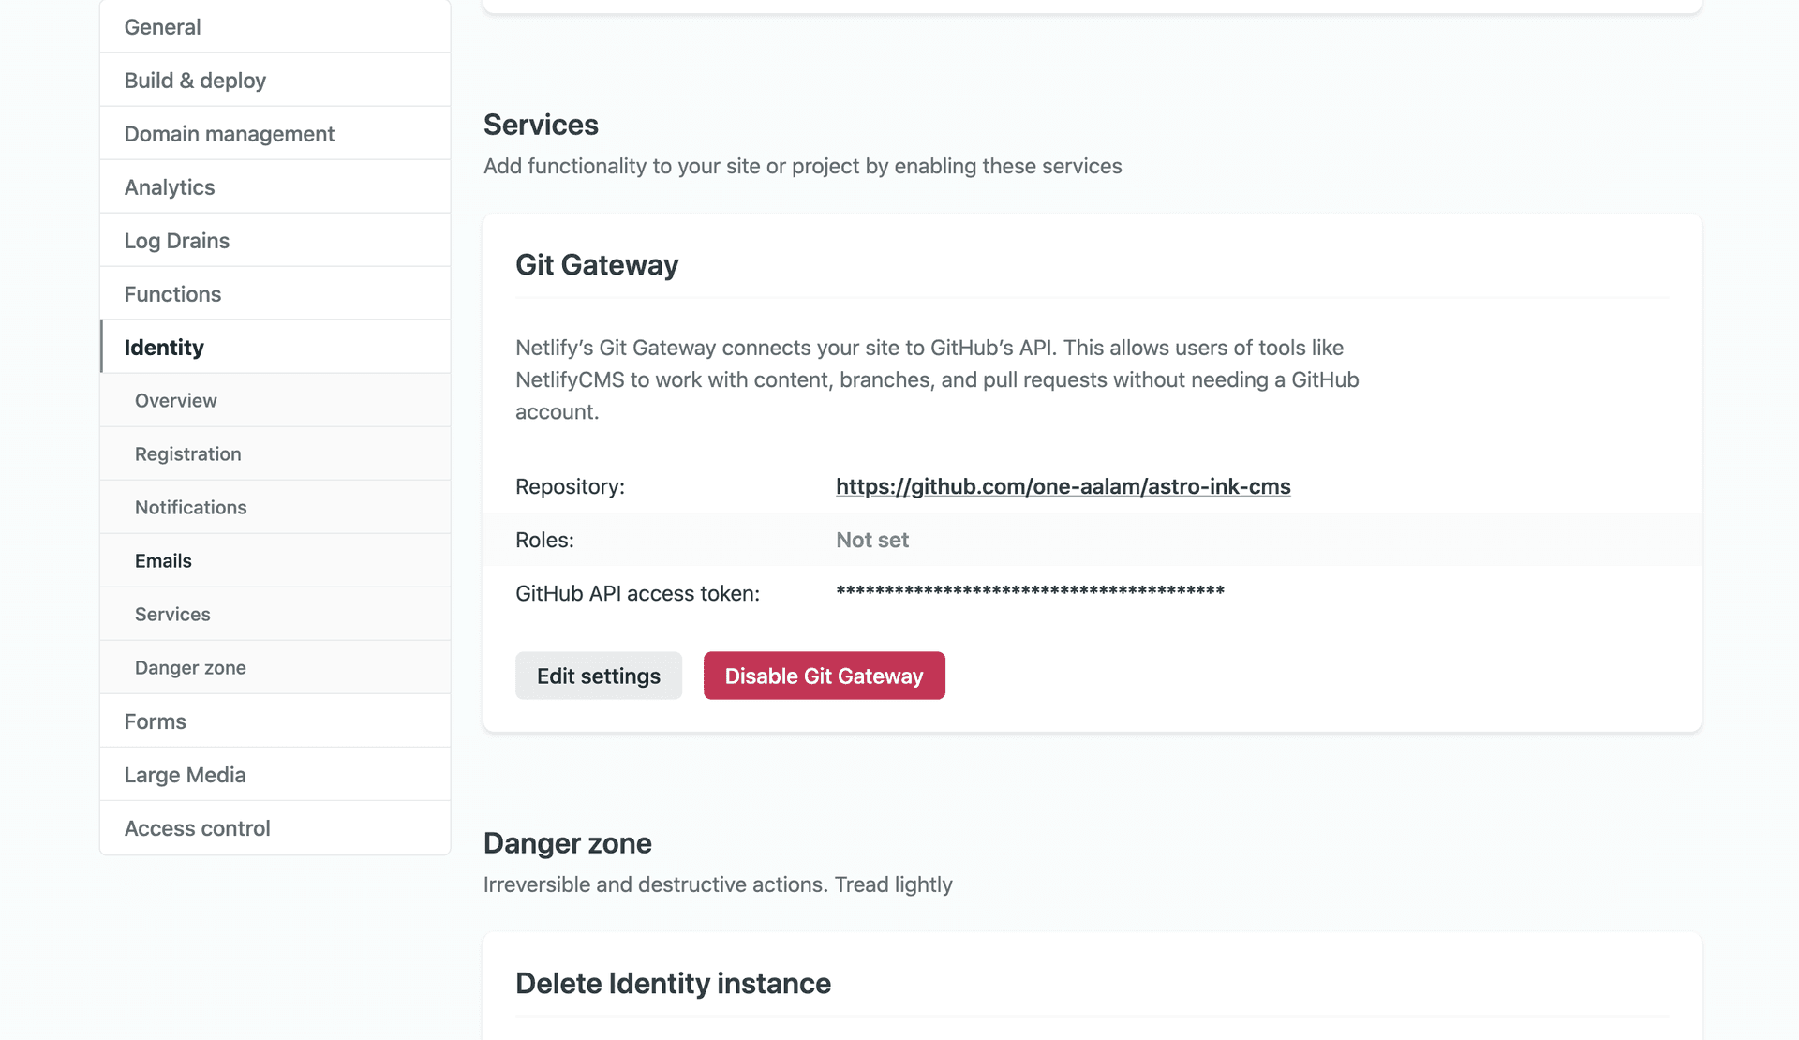The width and height of the screenshot is (1799, 1040).
Task: Click Edit settings for Git Gateway
Action: click(598, 676)
